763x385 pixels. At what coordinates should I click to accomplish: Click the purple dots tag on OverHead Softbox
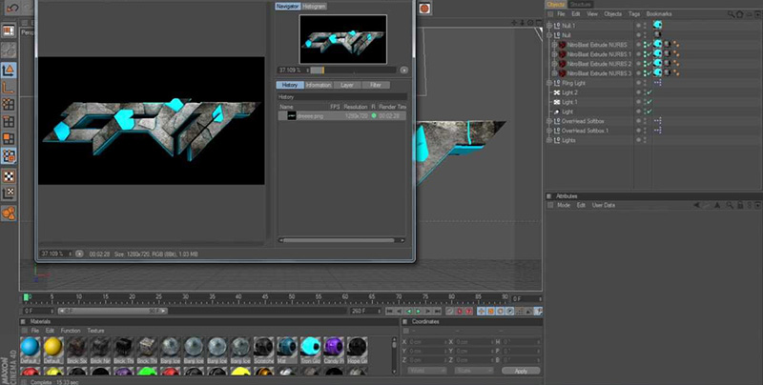[x=657, y=121]
